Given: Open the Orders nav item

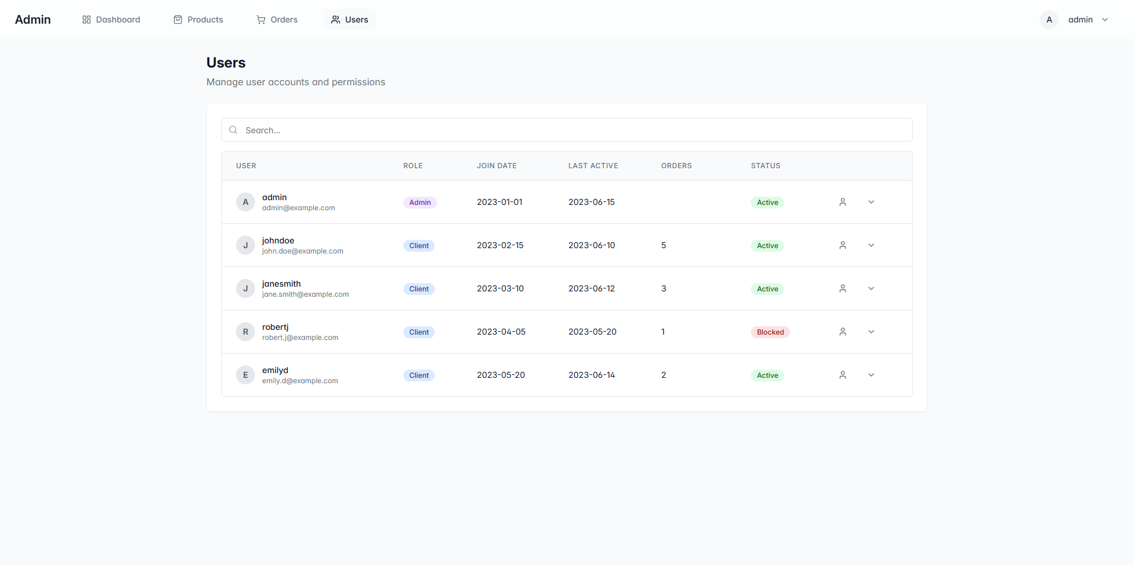Looking at the screenshot, I should tap(277, 20).
